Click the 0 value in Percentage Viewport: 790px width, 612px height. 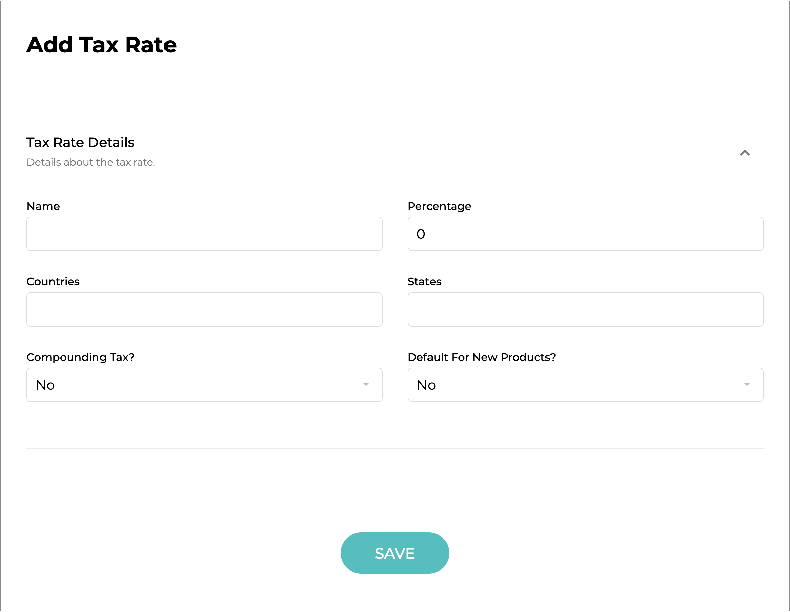pos(421,234)
